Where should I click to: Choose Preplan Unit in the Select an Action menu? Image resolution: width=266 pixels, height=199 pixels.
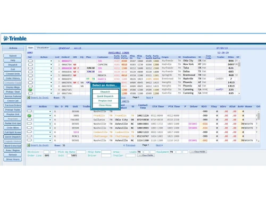pyautogui.click(x=105, y=101)
